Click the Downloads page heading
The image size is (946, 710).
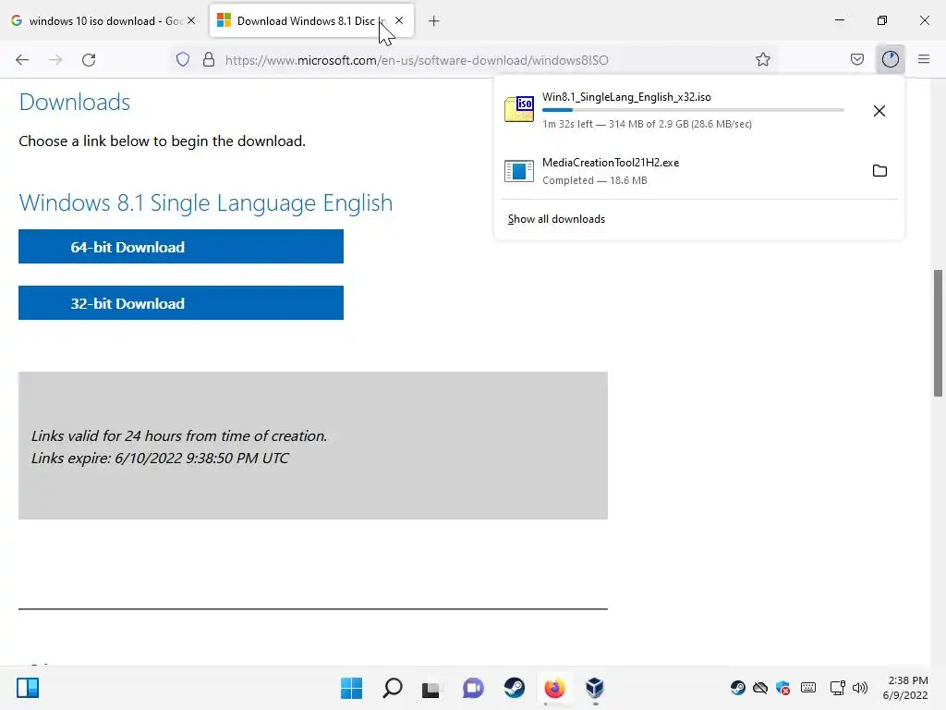click(x=75, y=102)
